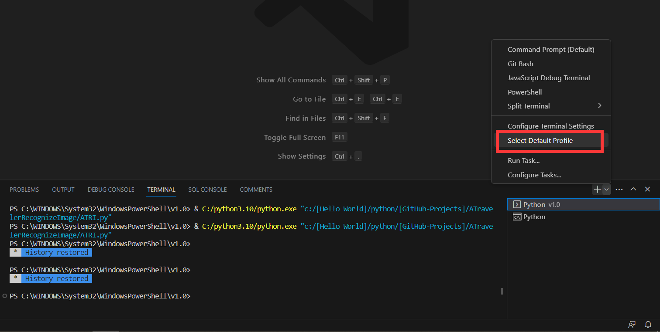Screen dimensions: 660x332
Task: Click the notifications bell in the status bar
Action: pyautogui.click(x=648, y=325)
